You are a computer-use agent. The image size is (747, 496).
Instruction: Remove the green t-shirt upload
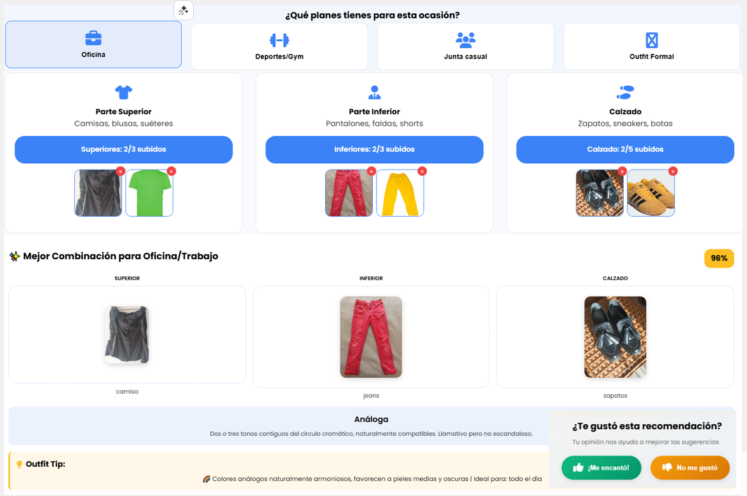(172, 171)
